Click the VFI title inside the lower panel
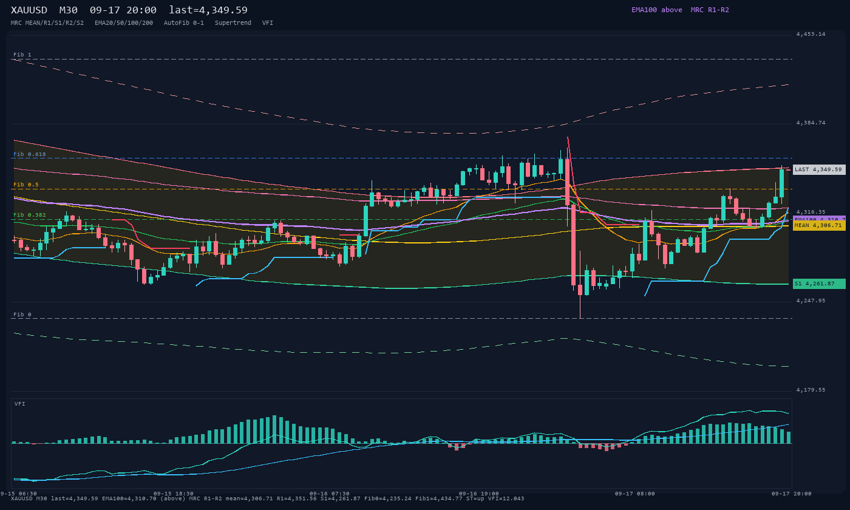The height and width of the screenshot is (510, 850). 20,404
